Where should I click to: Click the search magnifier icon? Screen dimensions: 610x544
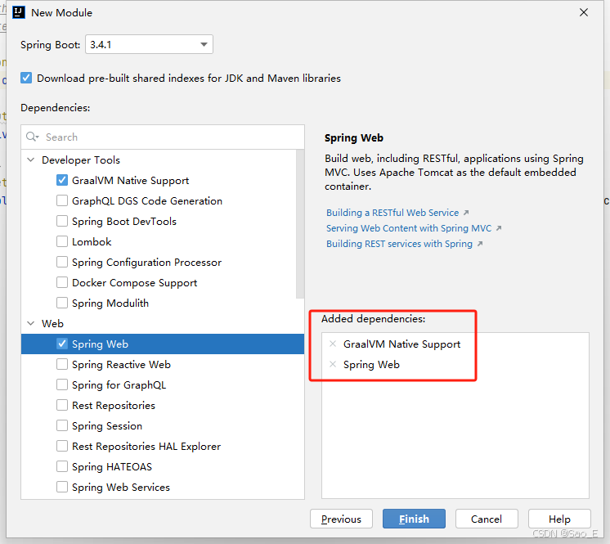(32, 137)
